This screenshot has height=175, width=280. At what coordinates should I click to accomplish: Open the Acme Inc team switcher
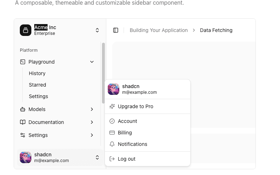click(60, 30)
